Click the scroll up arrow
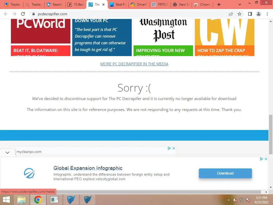Image resolution: width=273 pixels, height=205 pixels. pos(271,21)
